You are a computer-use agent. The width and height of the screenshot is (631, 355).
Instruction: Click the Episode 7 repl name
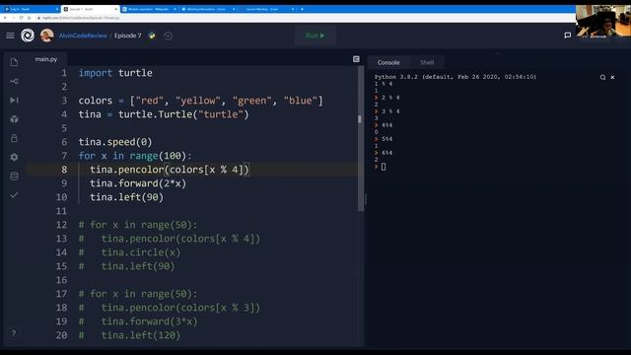(x=127, y=35)
